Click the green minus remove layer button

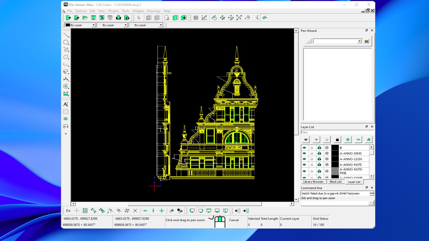point(358,140)
